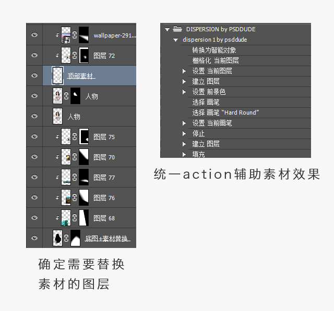This screenshot has width=334, height=311.
Task: Toggle visibility of 图层 72
Action: pos(34,55)
